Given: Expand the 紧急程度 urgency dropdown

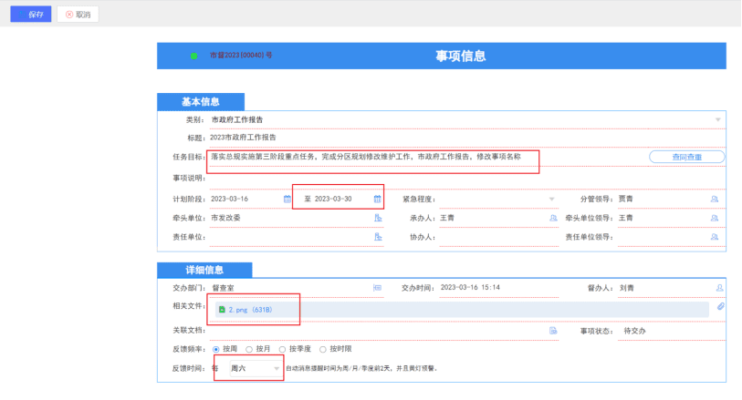Looking at the screenshot, I should pyautogui.click(x=552, y=200).
